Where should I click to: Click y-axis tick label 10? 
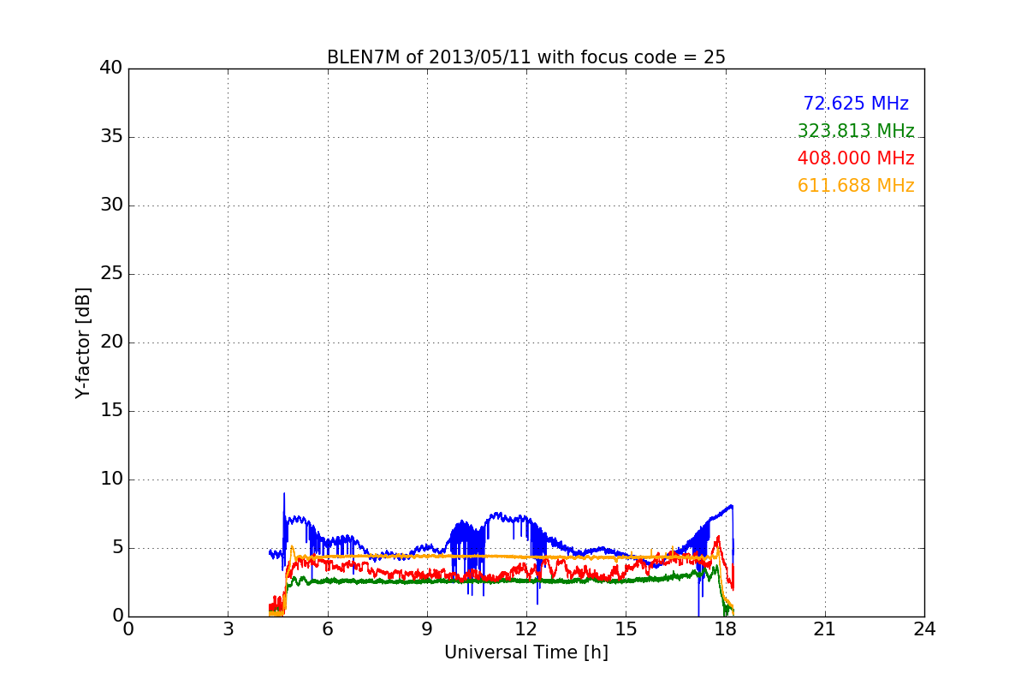tap(111, 479)
